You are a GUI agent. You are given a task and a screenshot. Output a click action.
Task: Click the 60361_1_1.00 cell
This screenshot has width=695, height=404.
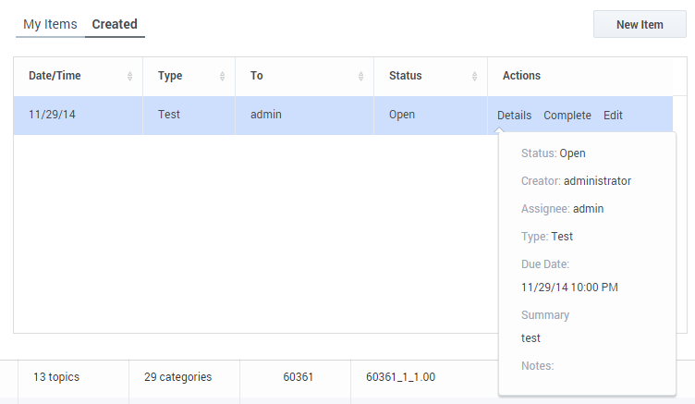coord(400,377)
